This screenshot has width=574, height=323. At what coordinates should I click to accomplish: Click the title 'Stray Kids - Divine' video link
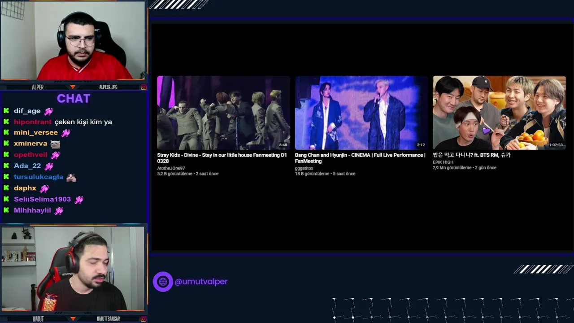pos(222,158)
